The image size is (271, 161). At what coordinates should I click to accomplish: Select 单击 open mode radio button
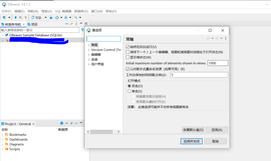click(x=129, y=91)
